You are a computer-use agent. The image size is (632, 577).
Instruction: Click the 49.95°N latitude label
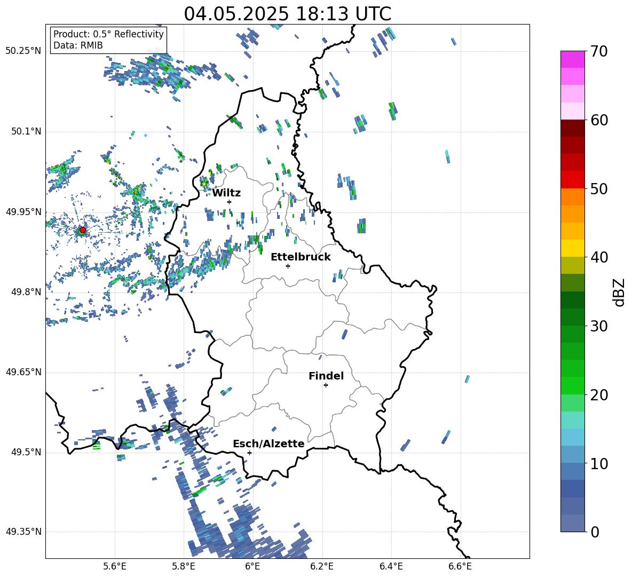(x=23, y=212)
